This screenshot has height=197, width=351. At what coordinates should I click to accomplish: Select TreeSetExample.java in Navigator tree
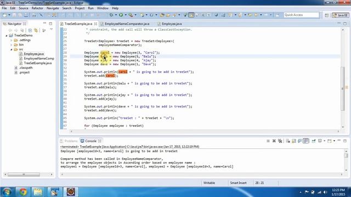(x=38, y=63)
